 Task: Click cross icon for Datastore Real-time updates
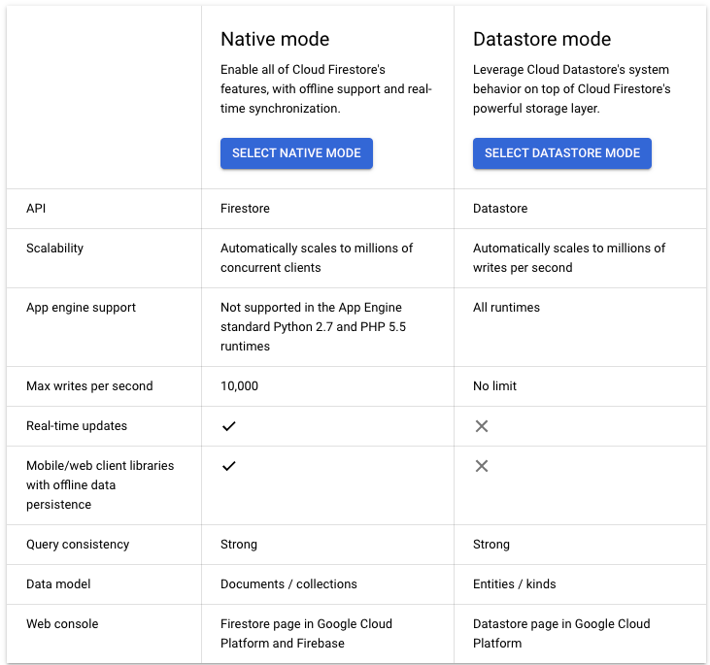tap(482, 426)
